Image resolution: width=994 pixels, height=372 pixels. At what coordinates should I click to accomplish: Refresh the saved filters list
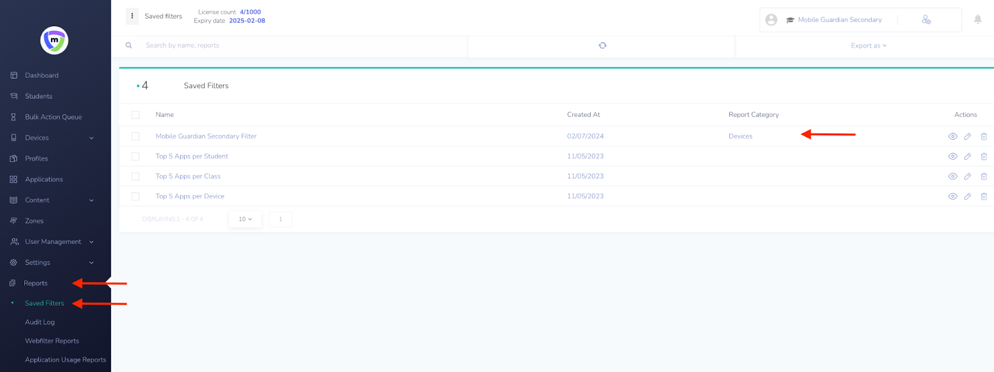(x=603, y=45)
